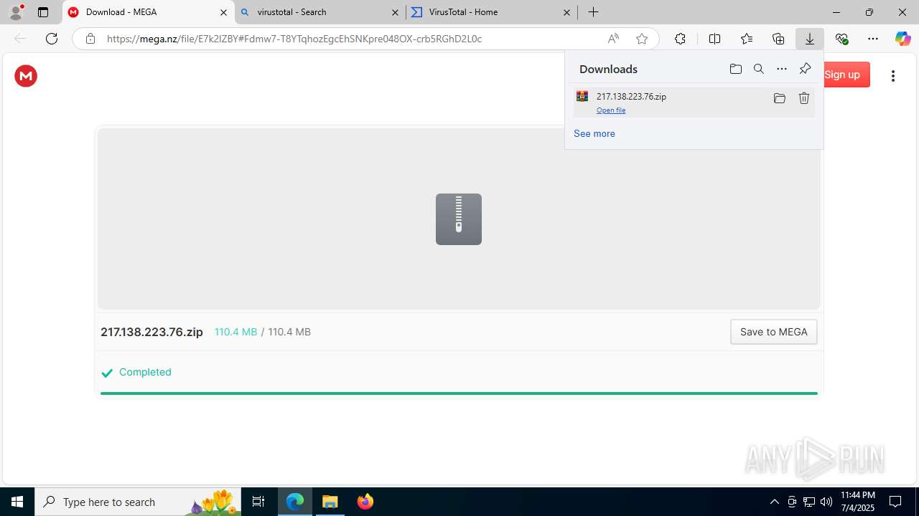The height and width of the screenshot is (516, 919).
Task: Activate Read aloud icon in address bar
Action: [x=613, y=39]
